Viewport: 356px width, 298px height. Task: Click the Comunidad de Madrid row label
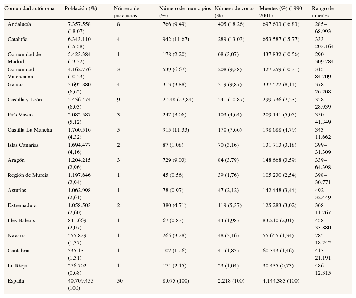coord(24,58)
